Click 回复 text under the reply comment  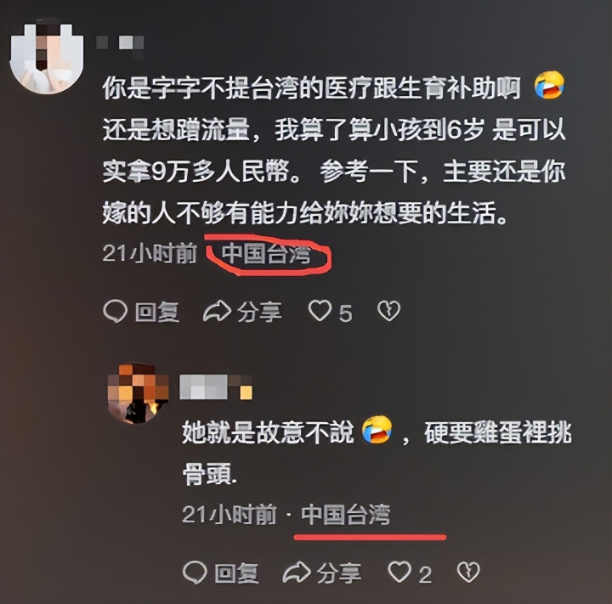[236, 573]
